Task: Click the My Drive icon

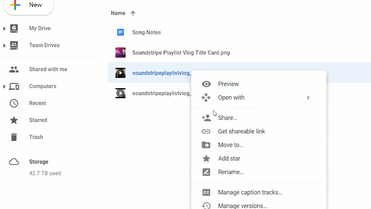Action: [14, 28]
